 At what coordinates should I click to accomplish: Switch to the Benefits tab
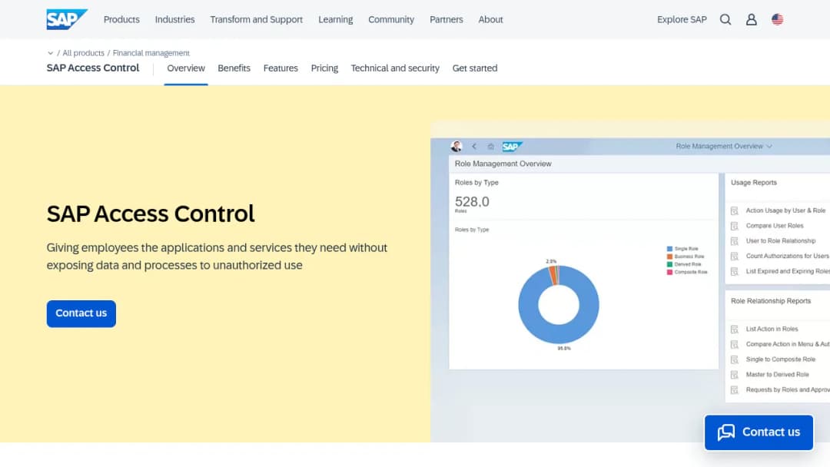(x=234, y=68)
